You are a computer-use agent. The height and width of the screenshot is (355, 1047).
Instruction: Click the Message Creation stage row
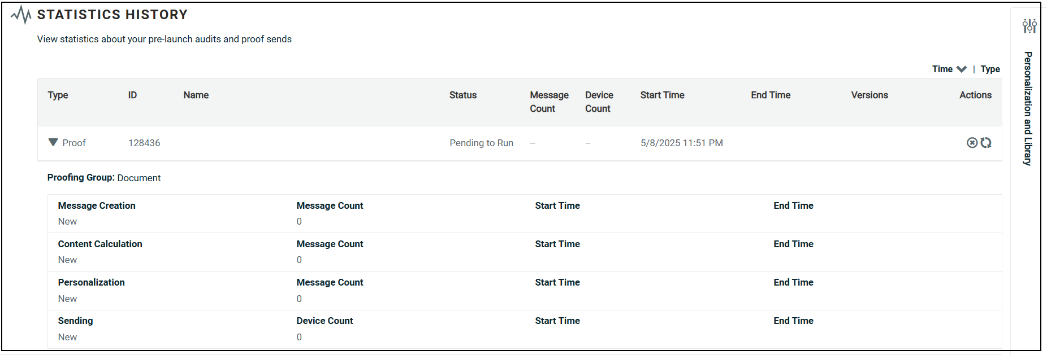pos(97,206)
